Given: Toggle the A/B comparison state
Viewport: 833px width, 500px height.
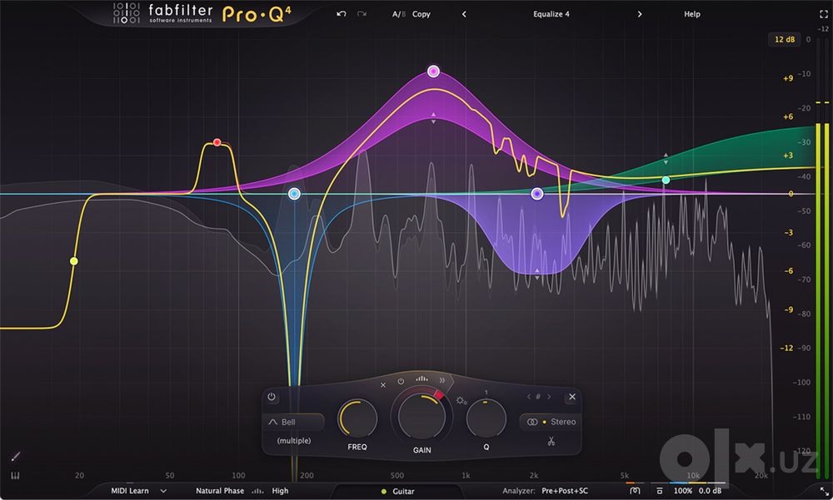Looking at the screenshot, I should 398,14.
